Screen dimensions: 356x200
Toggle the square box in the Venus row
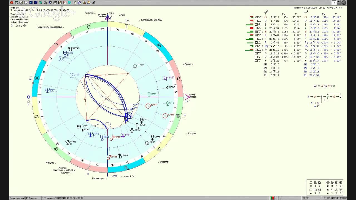[256, 28]
